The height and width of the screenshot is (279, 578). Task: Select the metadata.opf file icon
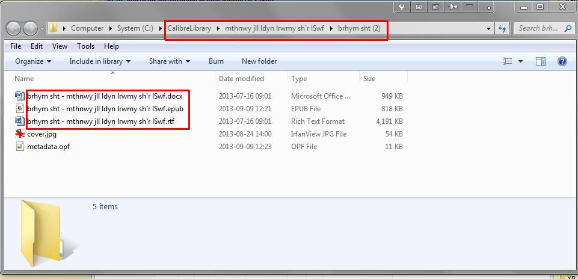[20, 146]
